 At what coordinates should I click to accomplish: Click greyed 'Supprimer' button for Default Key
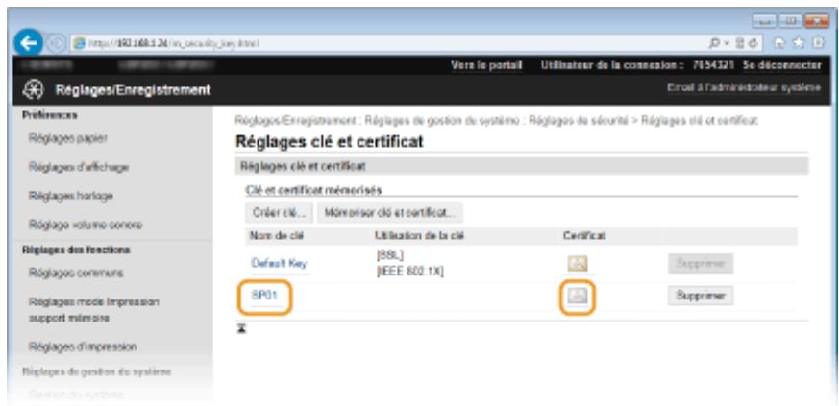point(701,263)
